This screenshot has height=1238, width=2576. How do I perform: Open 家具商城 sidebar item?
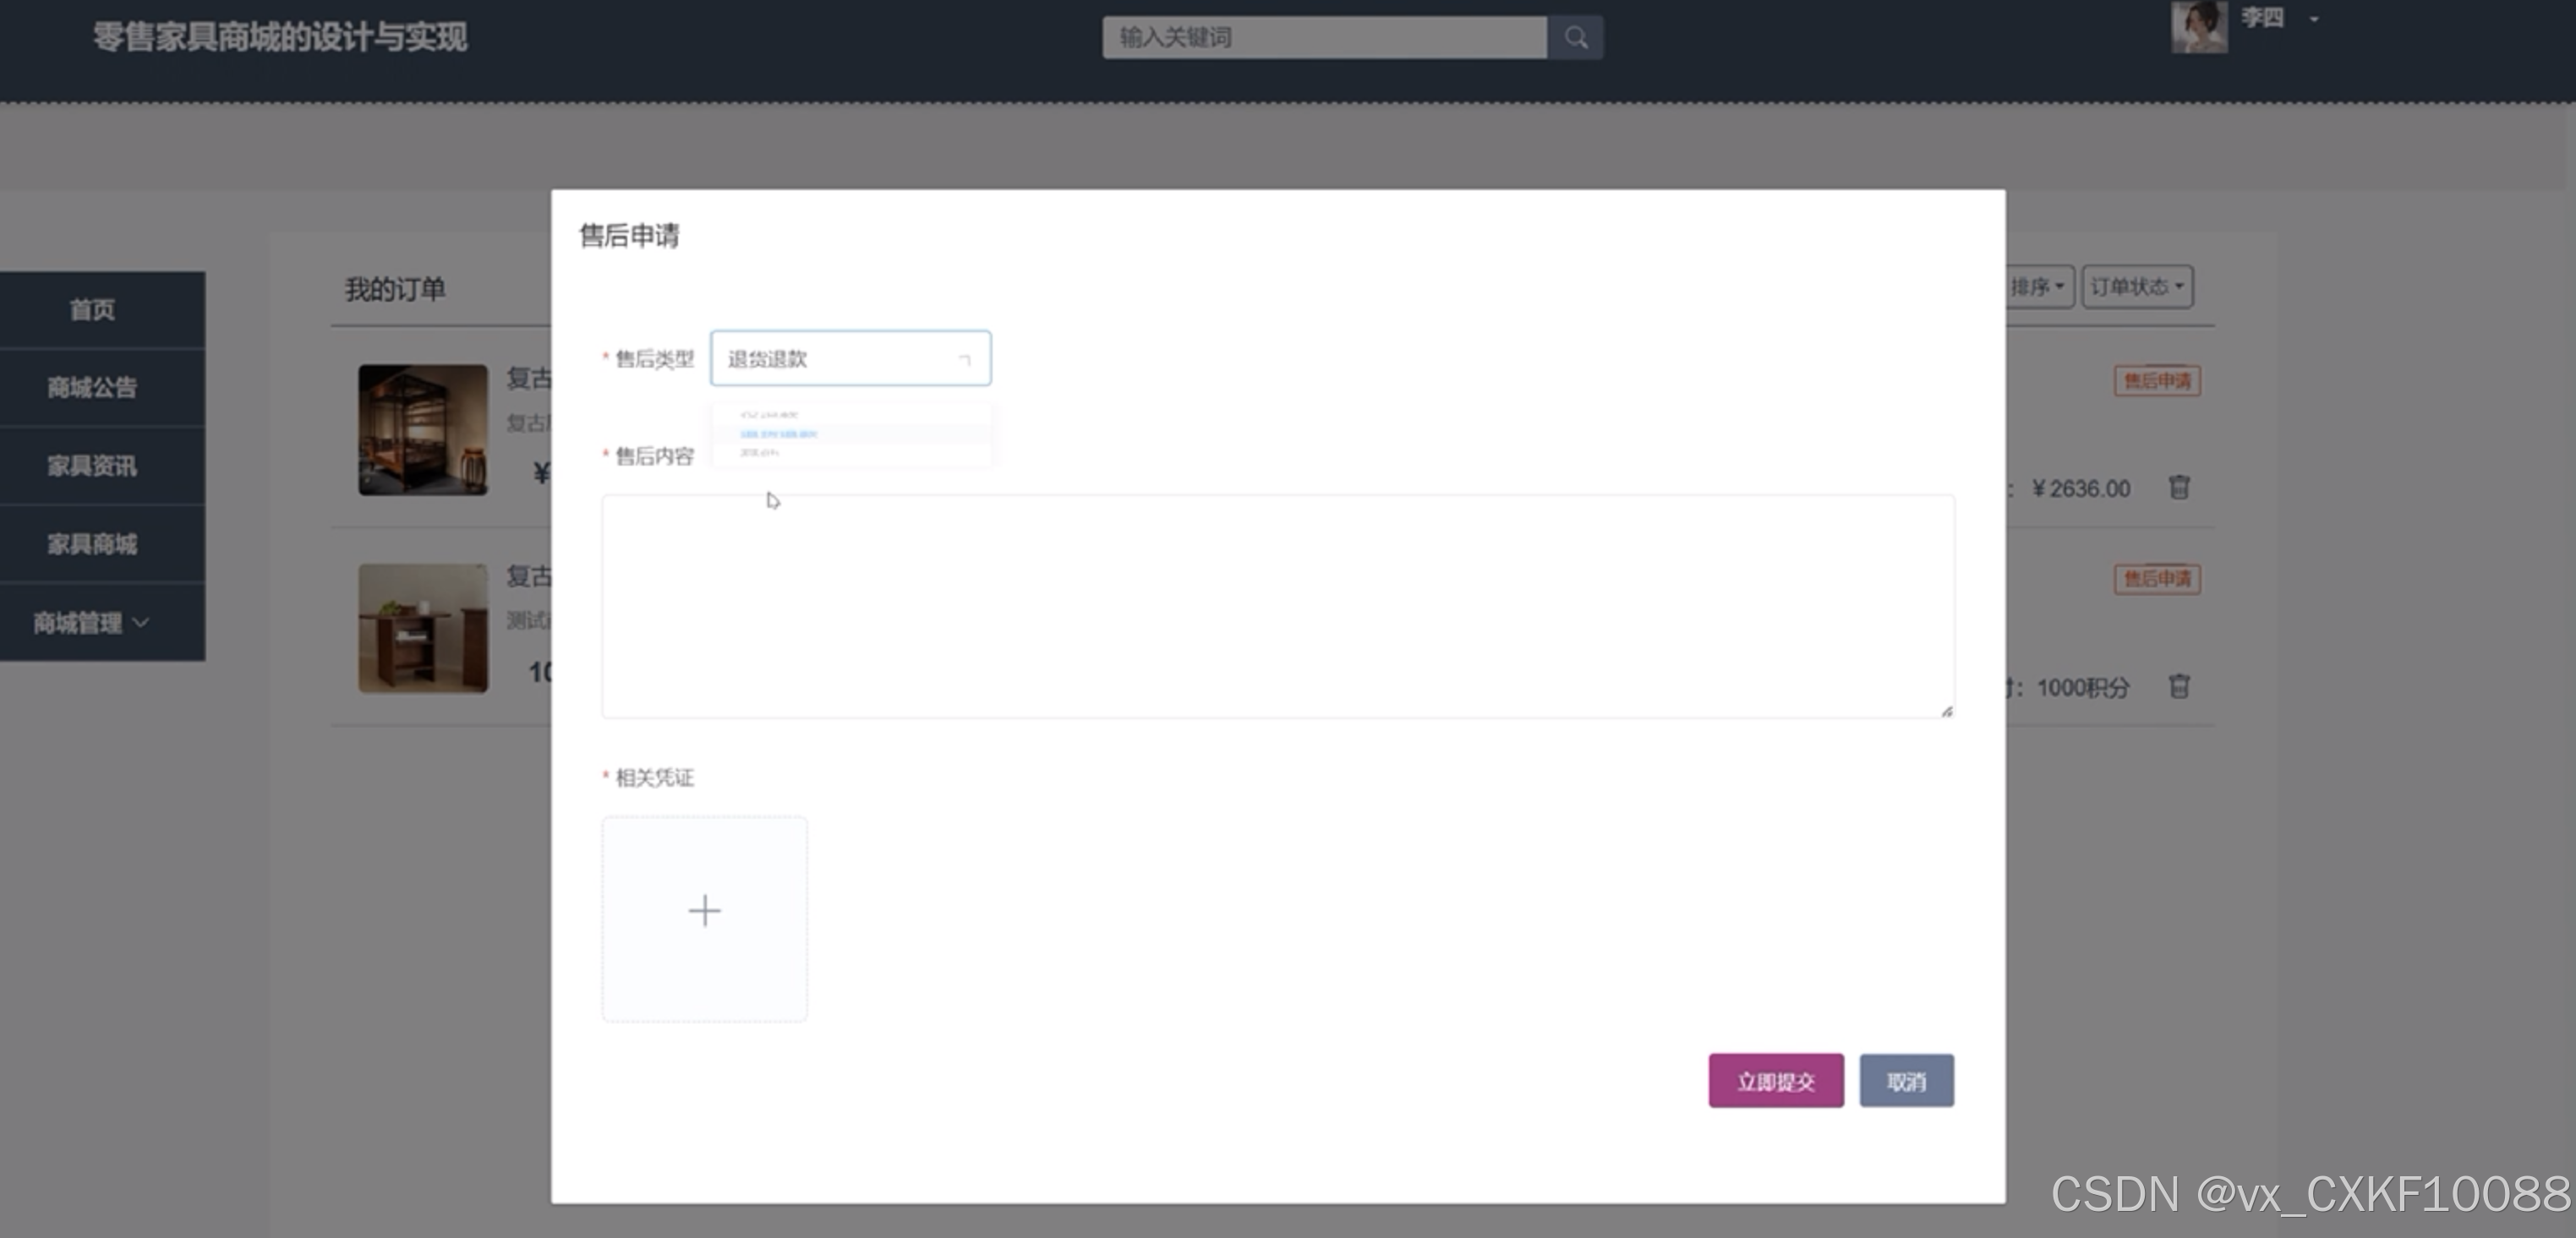92,544
